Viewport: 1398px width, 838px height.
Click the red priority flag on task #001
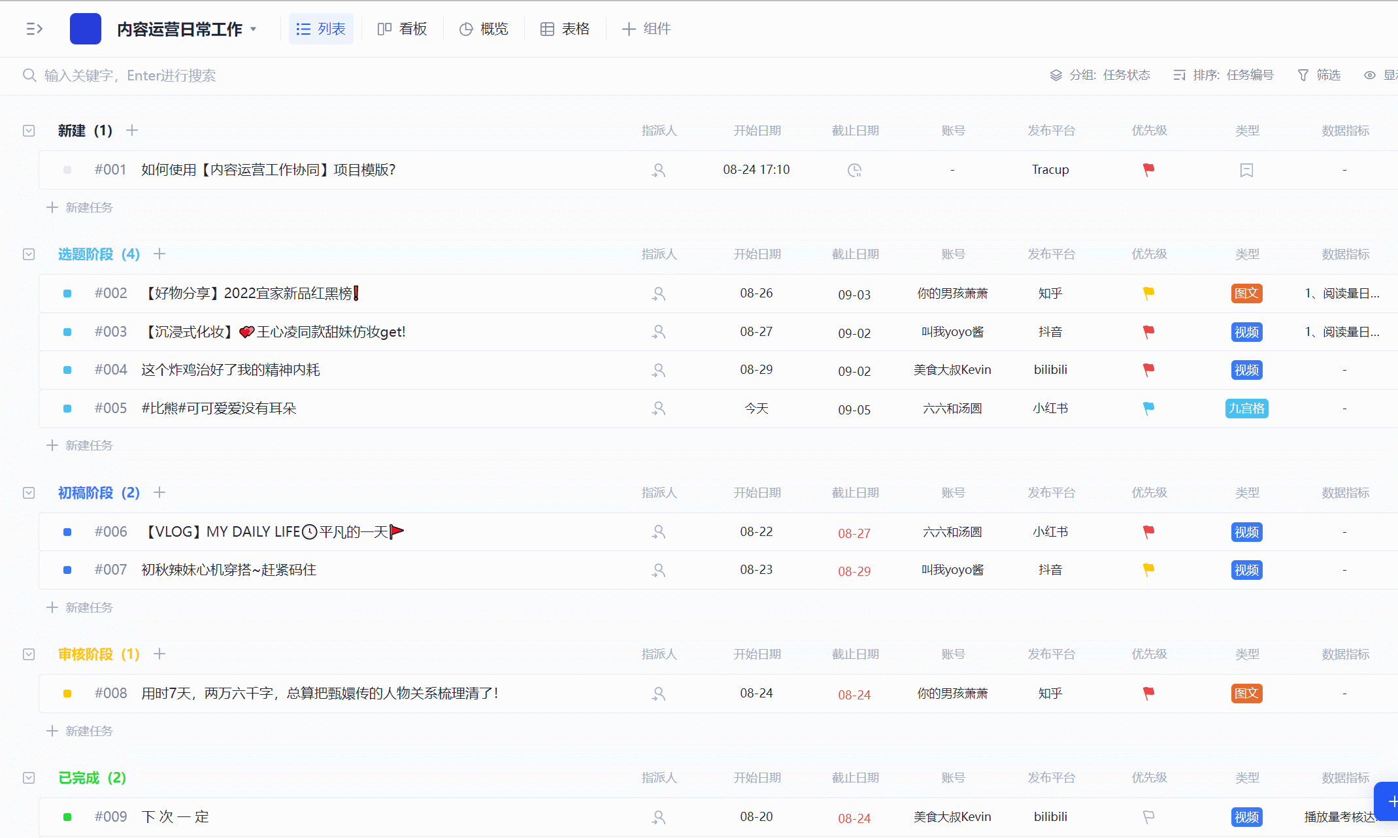pyautogui.click(x=1148, y=170)
